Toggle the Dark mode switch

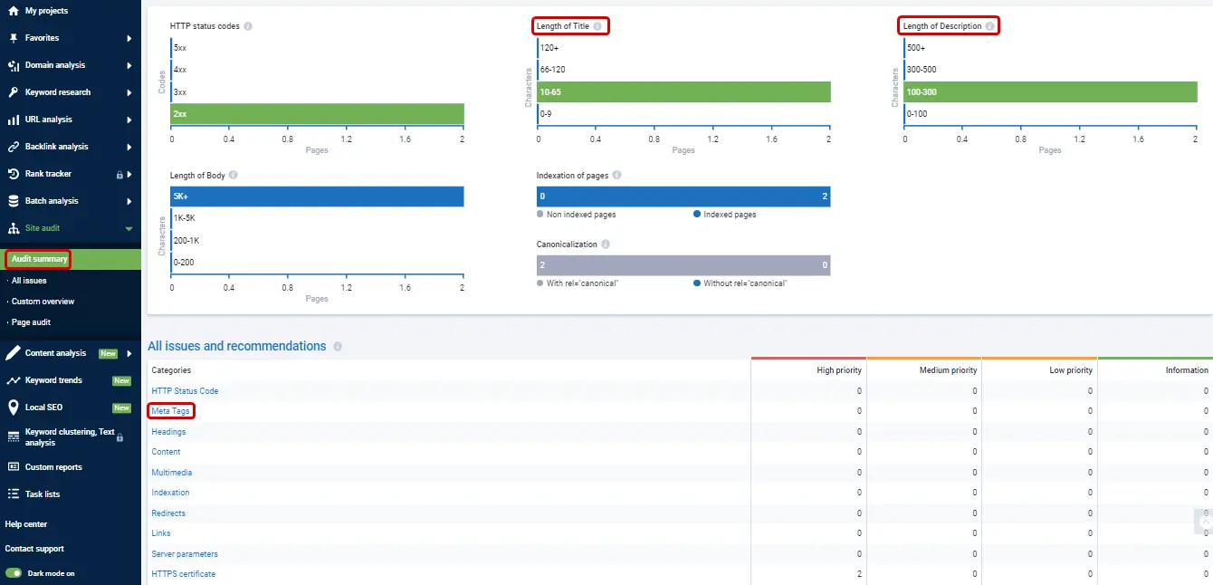(14, 573)
